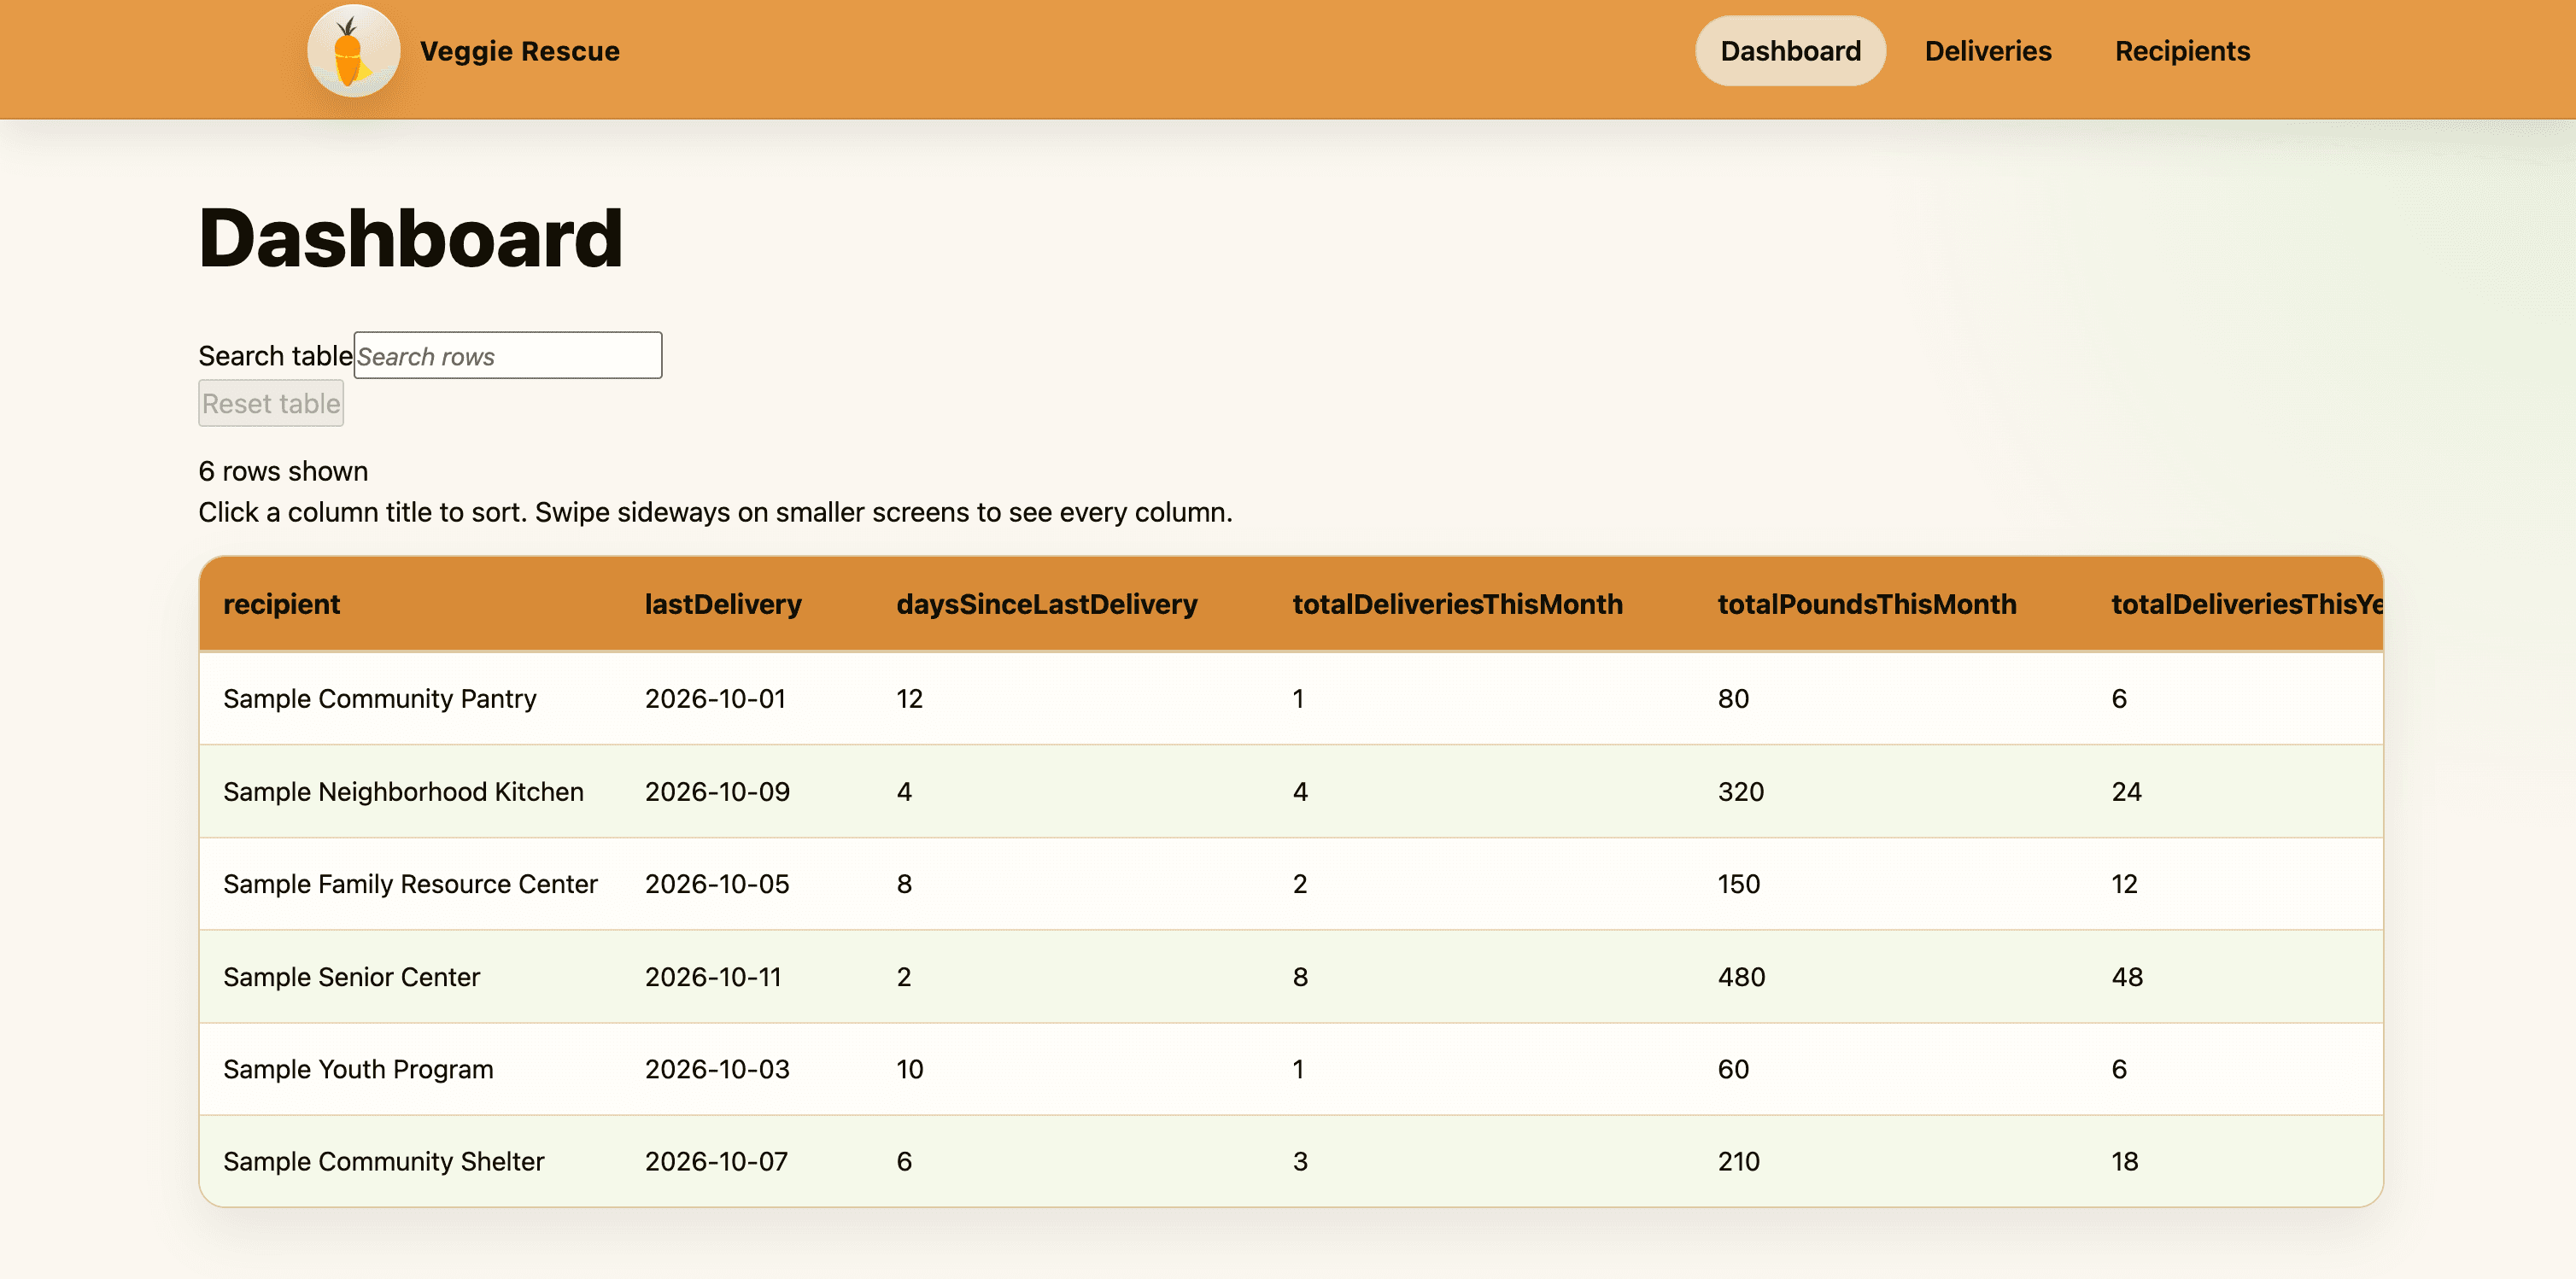Select Sample Family Resource Center cell

pyautogui.click(x=410, y=884)
